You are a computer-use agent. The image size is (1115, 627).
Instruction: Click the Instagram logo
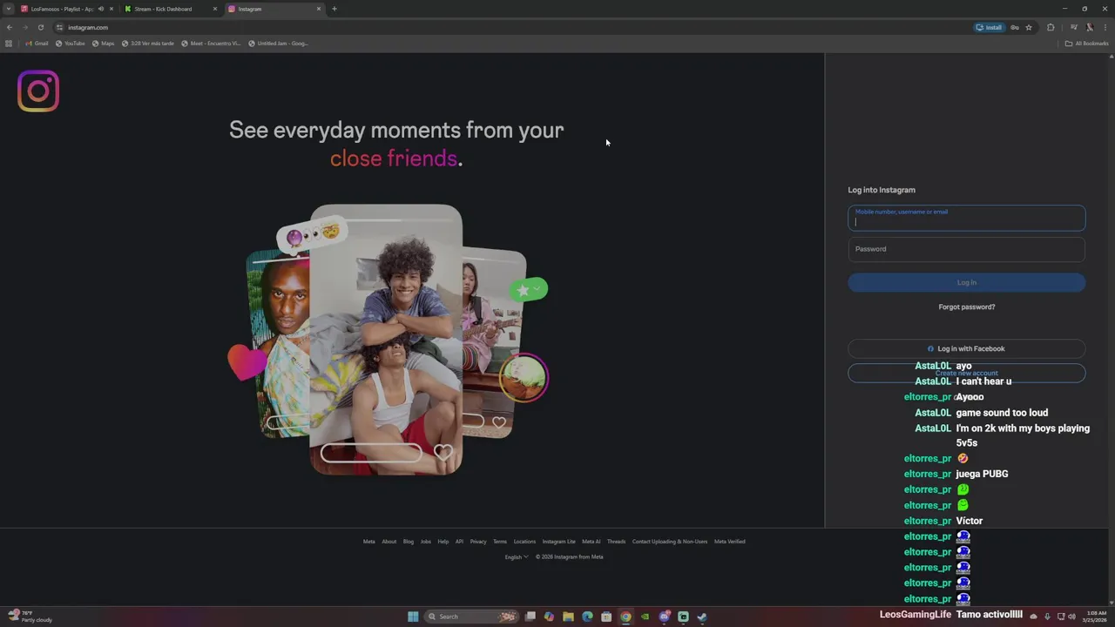pyautogui.click(x=38, y=91)
